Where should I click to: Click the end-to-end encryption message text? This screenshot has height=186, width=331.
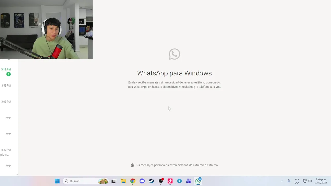pyautogui.click(x=177, y=165)
